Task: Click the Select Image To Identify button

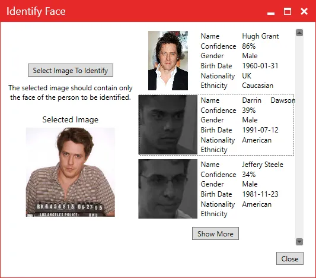Action: tap(71, 70)
